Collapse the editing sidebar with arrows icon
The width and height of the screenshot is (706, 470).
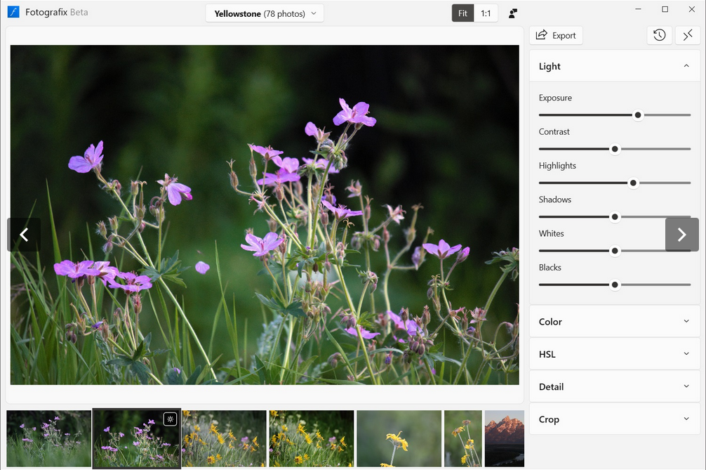[x=688, y=35]
